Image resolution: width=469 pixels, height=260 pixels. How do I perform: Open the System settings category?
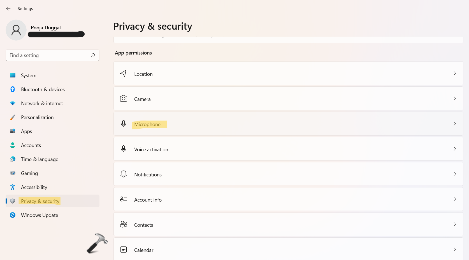[29, 75]
